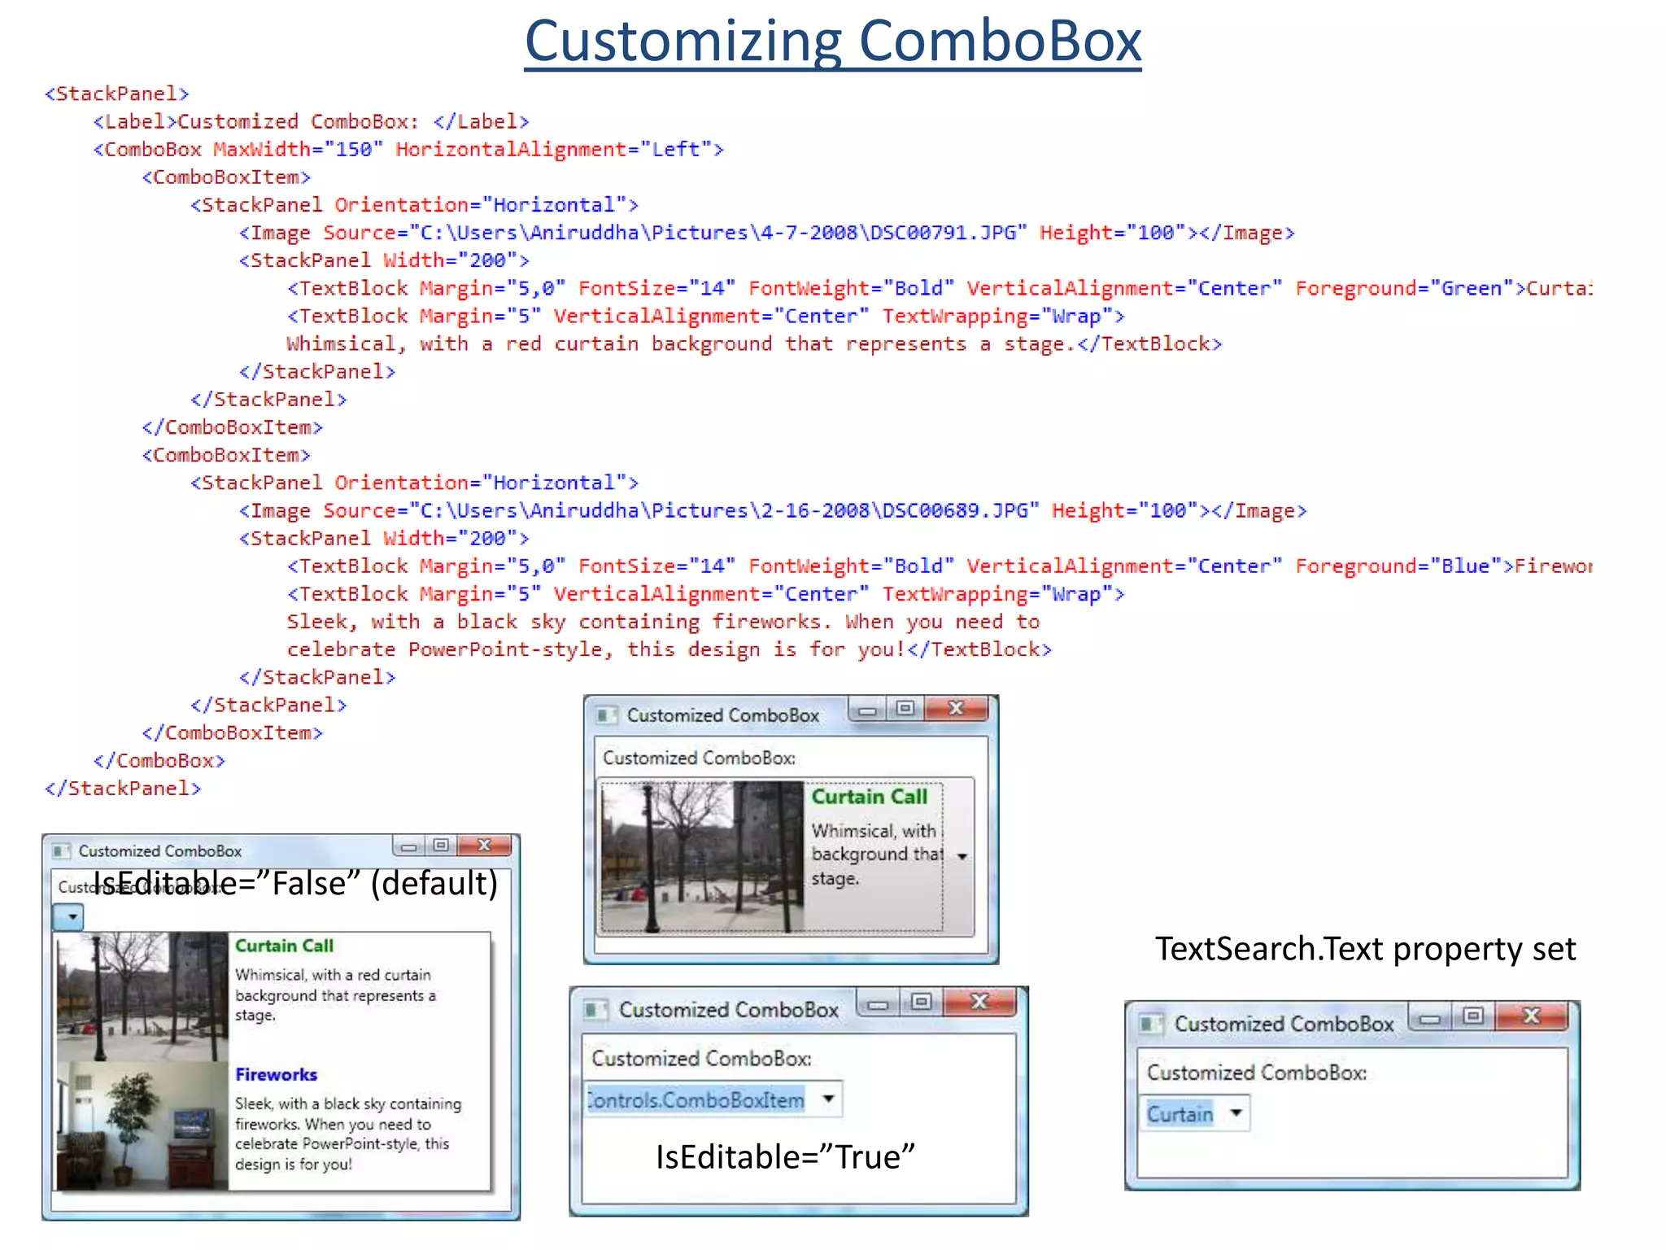Close the IsEditable True Customized ComboBox window
Screen dimensions: 1666x1250
(979, 1002)
